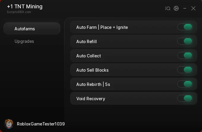Click the +1 TNT Mining title
Viewport: 202px width, 132px height.
(x=25, y=7)
